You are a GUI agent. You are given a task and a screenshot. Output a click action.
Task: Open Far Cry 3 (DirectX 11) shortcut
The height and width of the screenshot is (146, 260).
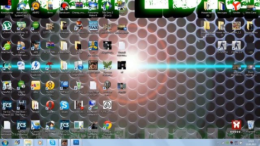point(7,108)
